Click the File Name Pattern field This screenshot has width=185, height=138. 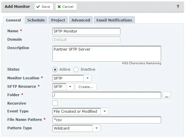click(x=107, y=120)
